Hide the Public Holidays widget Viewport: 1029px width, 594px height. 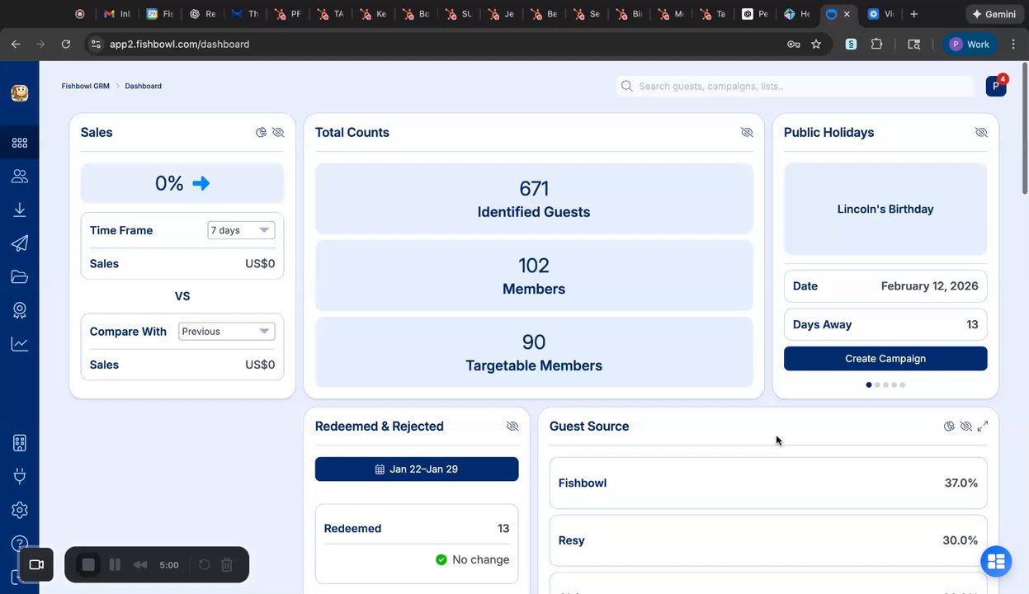981,132
